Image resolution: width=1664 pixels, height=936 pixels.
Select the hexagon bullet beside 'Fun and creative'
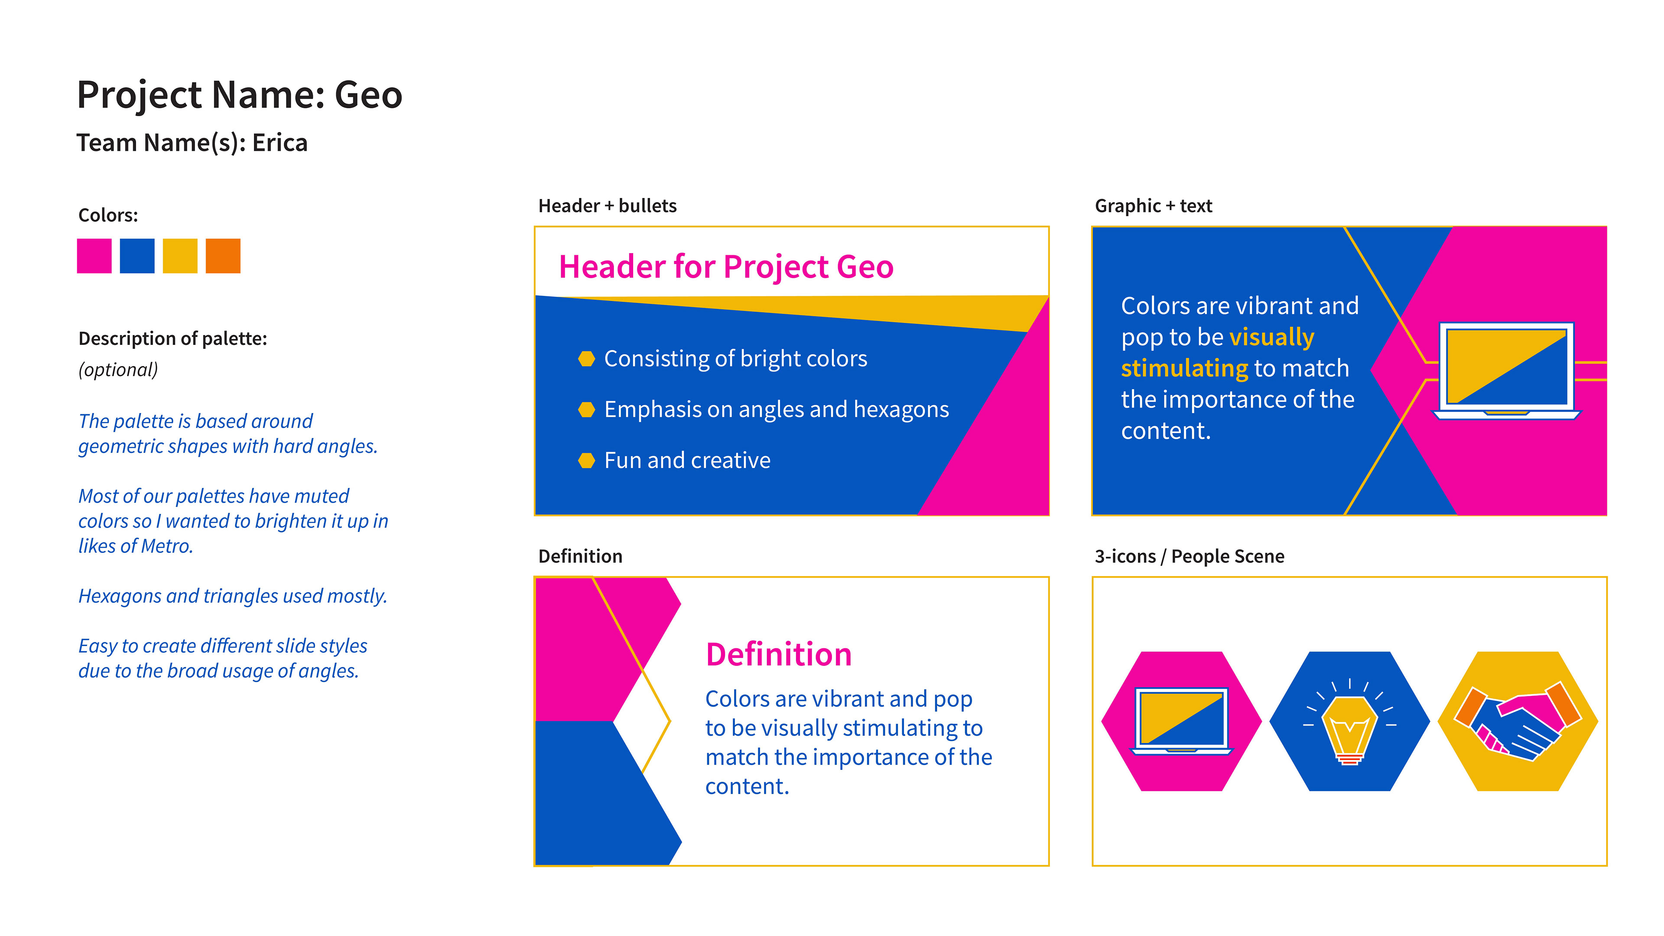(x=587, y=461)
